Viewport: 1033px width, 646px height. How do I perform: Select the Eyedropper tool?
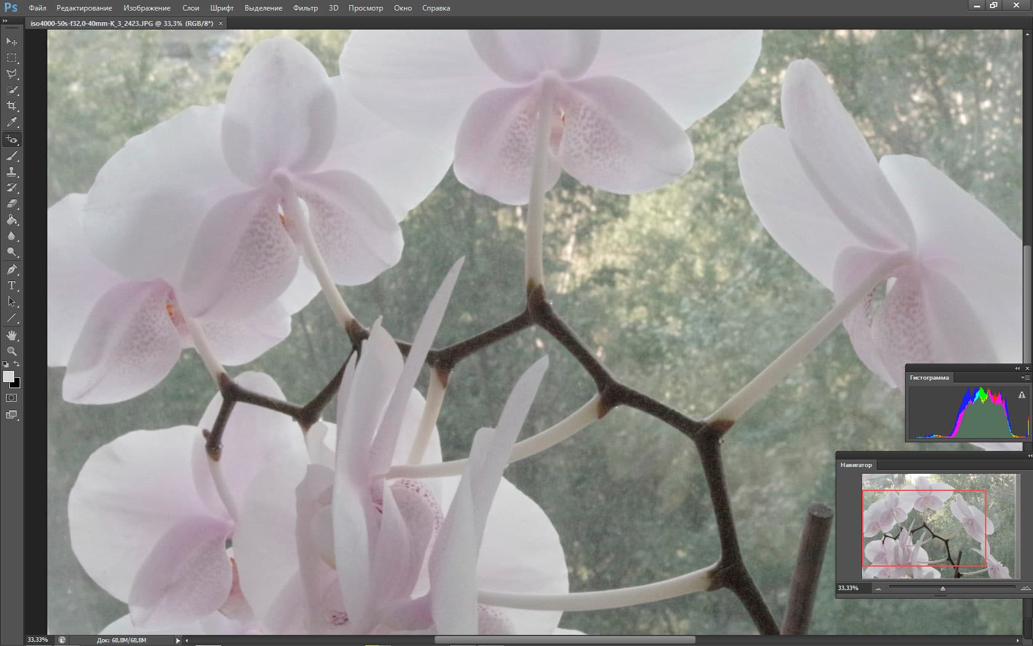pyautogui.click(x=12, y=122)
